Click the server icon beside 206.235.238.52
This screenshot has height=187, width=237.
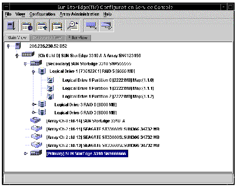18,46
